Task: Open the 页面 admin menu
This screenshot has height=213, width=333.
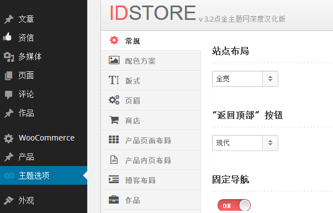Action: click(44, 76)
